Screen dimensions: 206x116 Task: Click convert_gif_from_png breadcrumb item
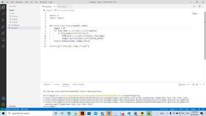click(x=64, y=10)
